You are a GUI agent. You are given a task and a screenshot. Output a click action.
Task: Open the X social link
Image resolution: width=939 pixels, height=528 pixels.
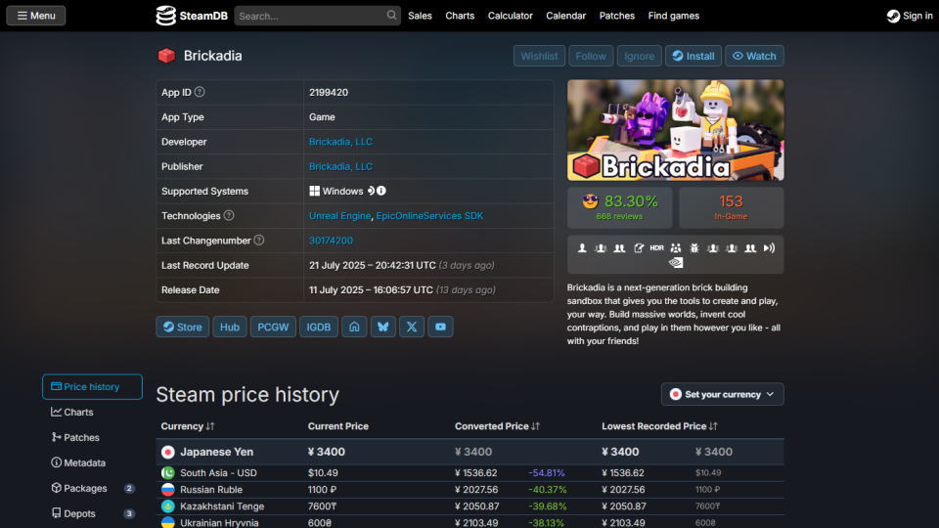(x=412, y=327)
